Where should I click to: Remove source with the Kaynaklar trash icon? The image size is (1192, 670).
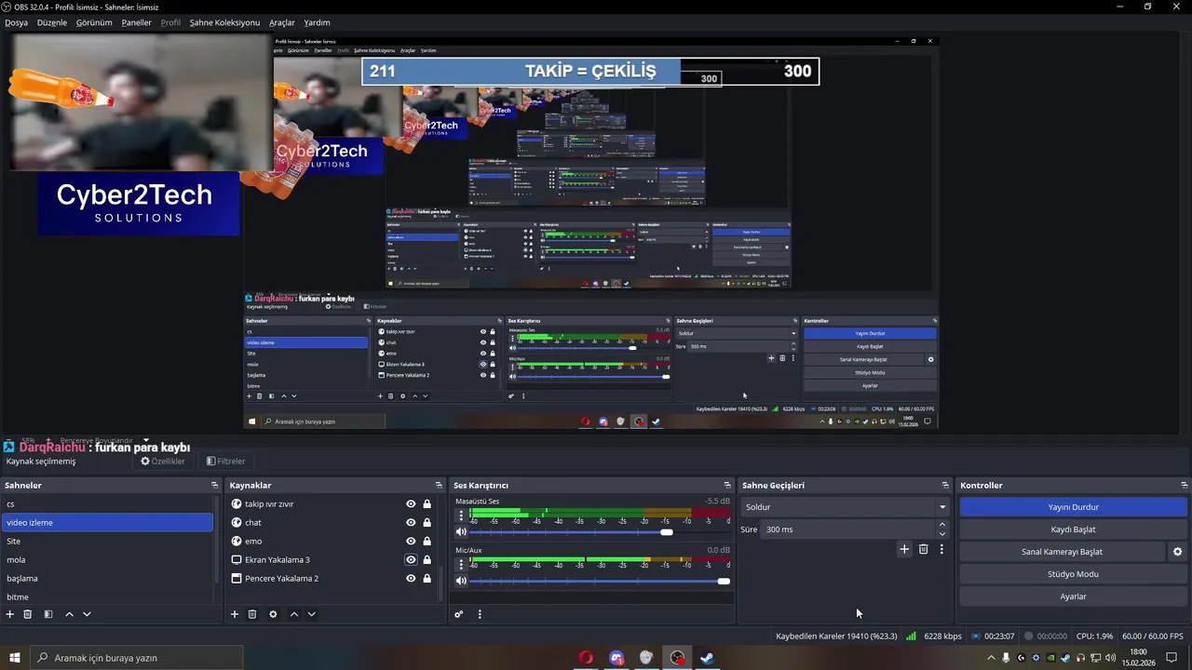point(252,614)
